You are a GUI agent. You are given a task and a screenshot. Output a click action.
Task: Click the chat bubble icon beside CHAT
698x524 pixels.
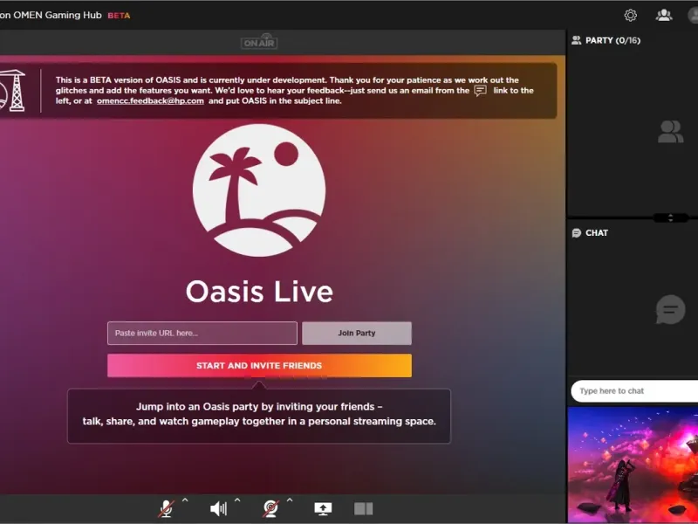[x=577, y=233]
